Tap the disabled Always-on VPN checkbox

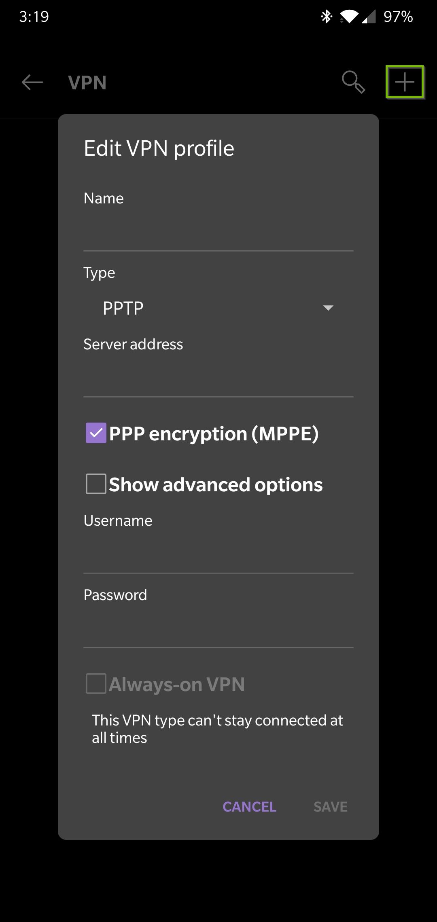(x=96, y=684)
